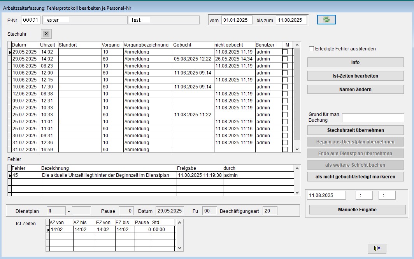
Task: Click the Fu field showing 00
Action: 210,211
